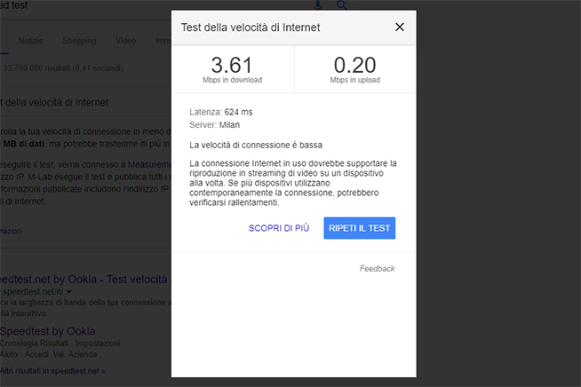The width and height of the screenshot is (581, 387).
Task: Click 'La velocità di connessione è bassa' text
Action: (x=256, y=145)
